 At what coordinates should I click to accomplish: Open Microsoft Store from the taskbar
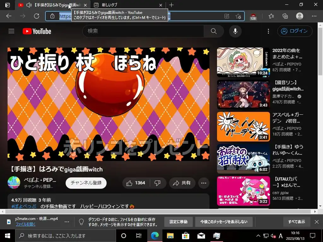[x=185, y=236]
